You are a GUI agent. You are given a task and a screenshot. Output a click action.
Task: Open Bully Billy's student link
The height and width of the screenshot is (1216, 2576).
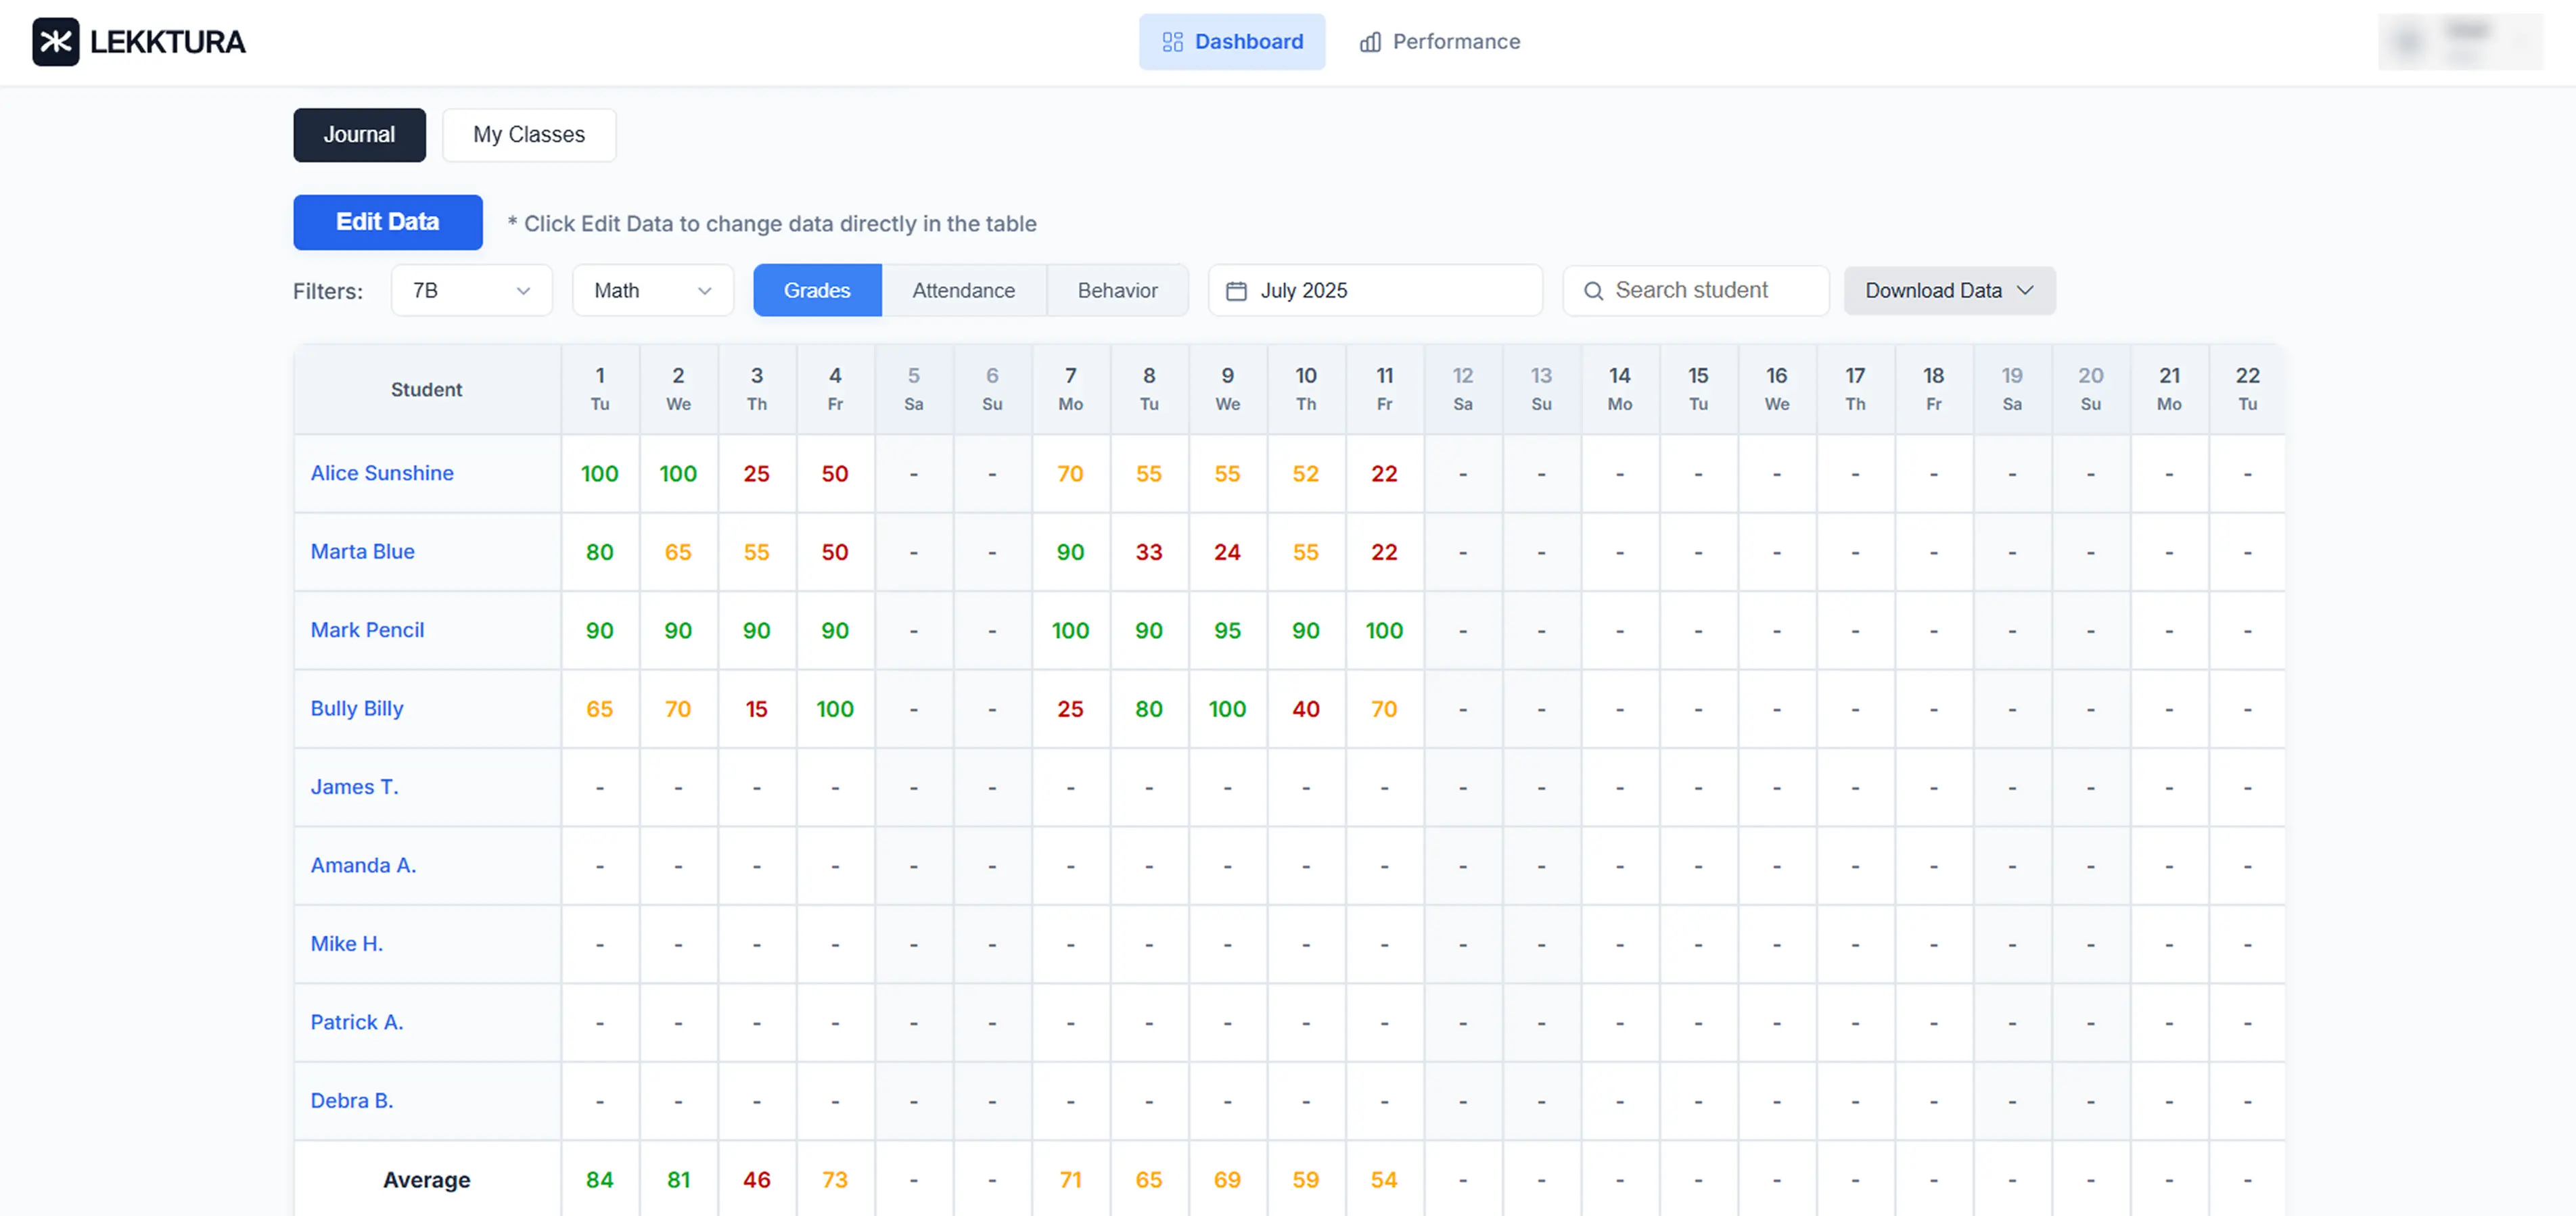coord(356,709)
